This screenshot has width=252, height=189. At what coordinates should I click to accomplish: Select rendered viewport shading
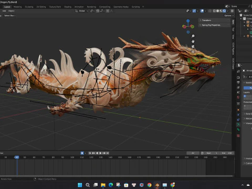224,11
